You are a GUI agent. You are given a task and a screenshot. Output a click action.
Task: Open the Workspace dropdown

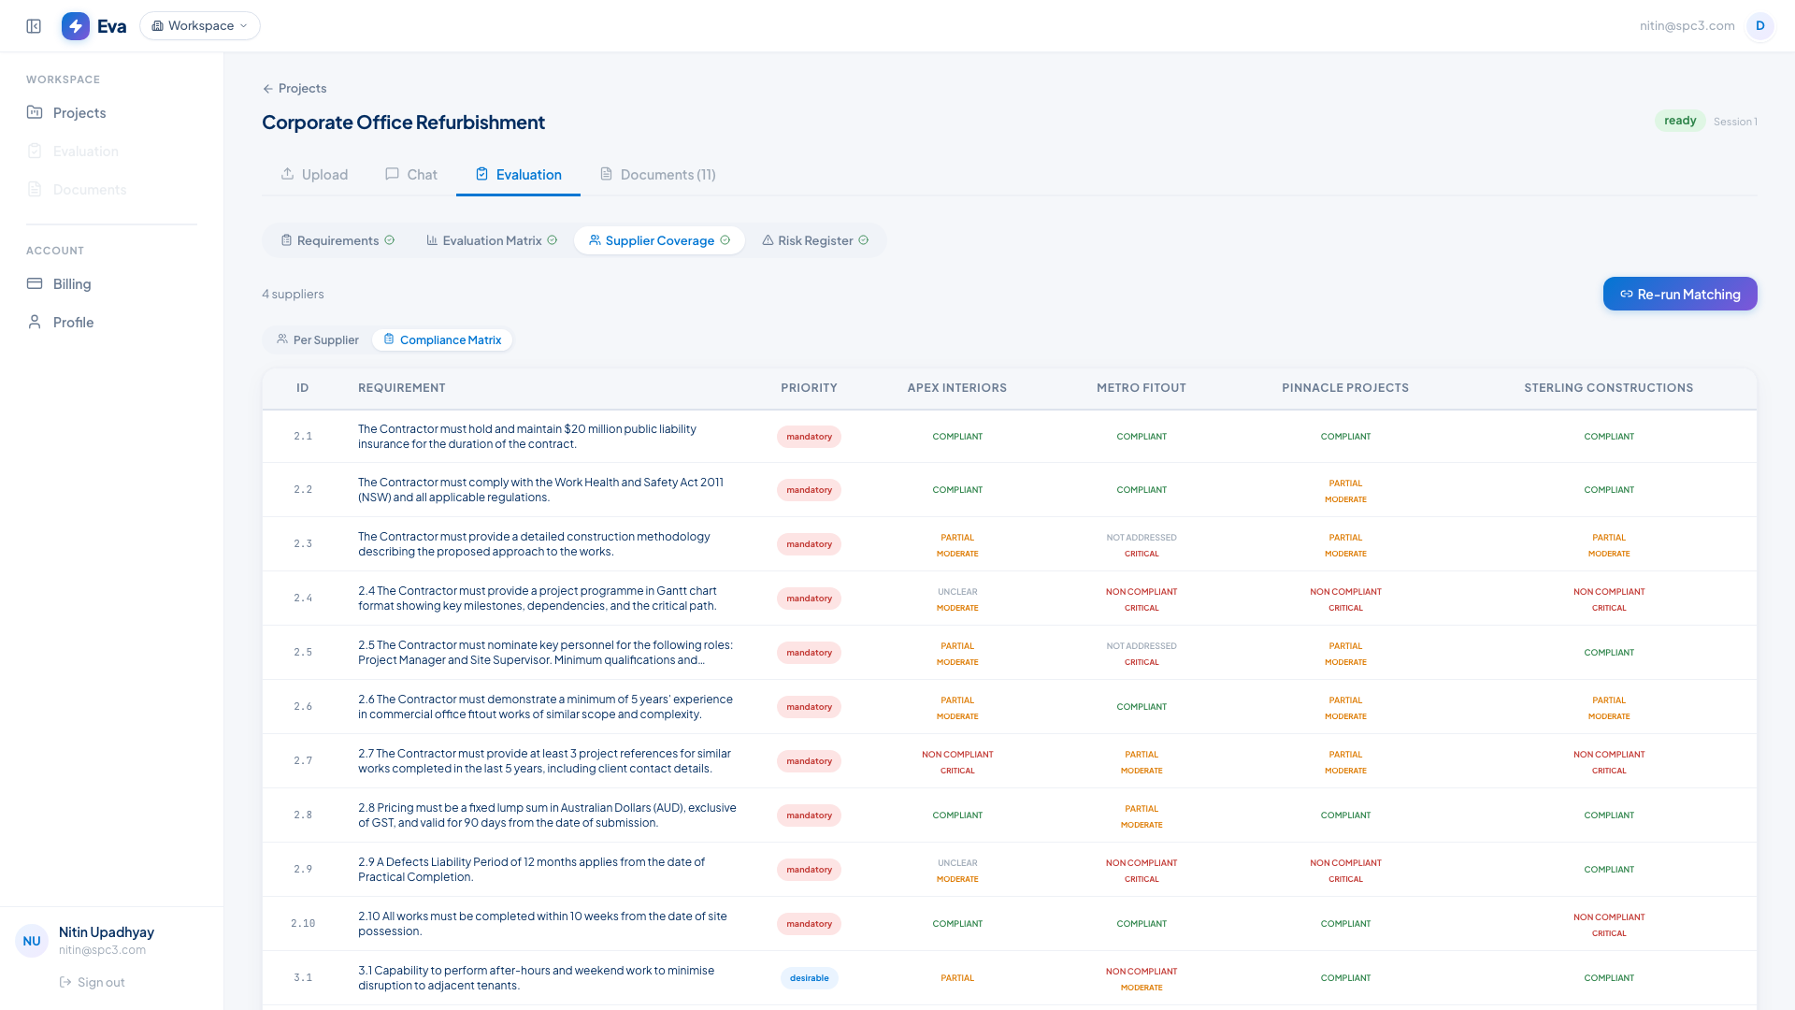(x=200, y=26)
